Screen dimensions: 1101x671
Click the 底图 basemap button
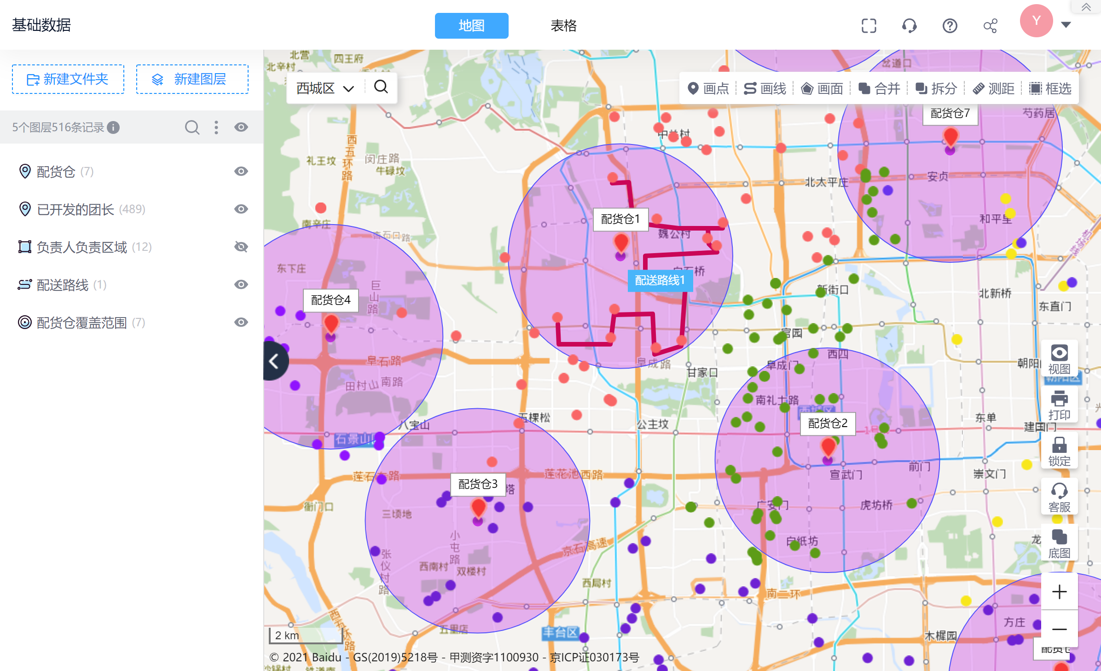pos(1059,544)
